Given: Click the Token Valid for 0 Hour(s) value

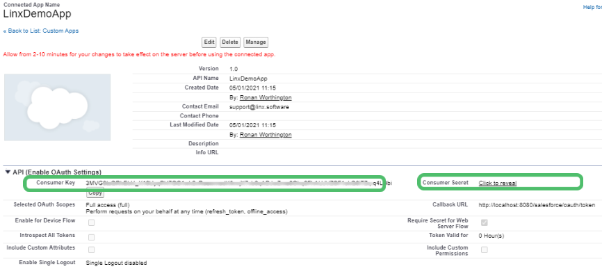Looking at the screenshot, I should 491,236.
